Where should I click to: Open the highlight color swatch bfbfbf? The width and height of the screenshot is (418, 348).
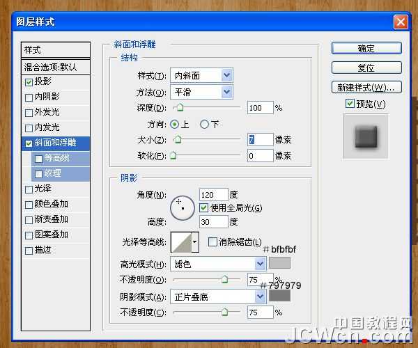point(279,263)
